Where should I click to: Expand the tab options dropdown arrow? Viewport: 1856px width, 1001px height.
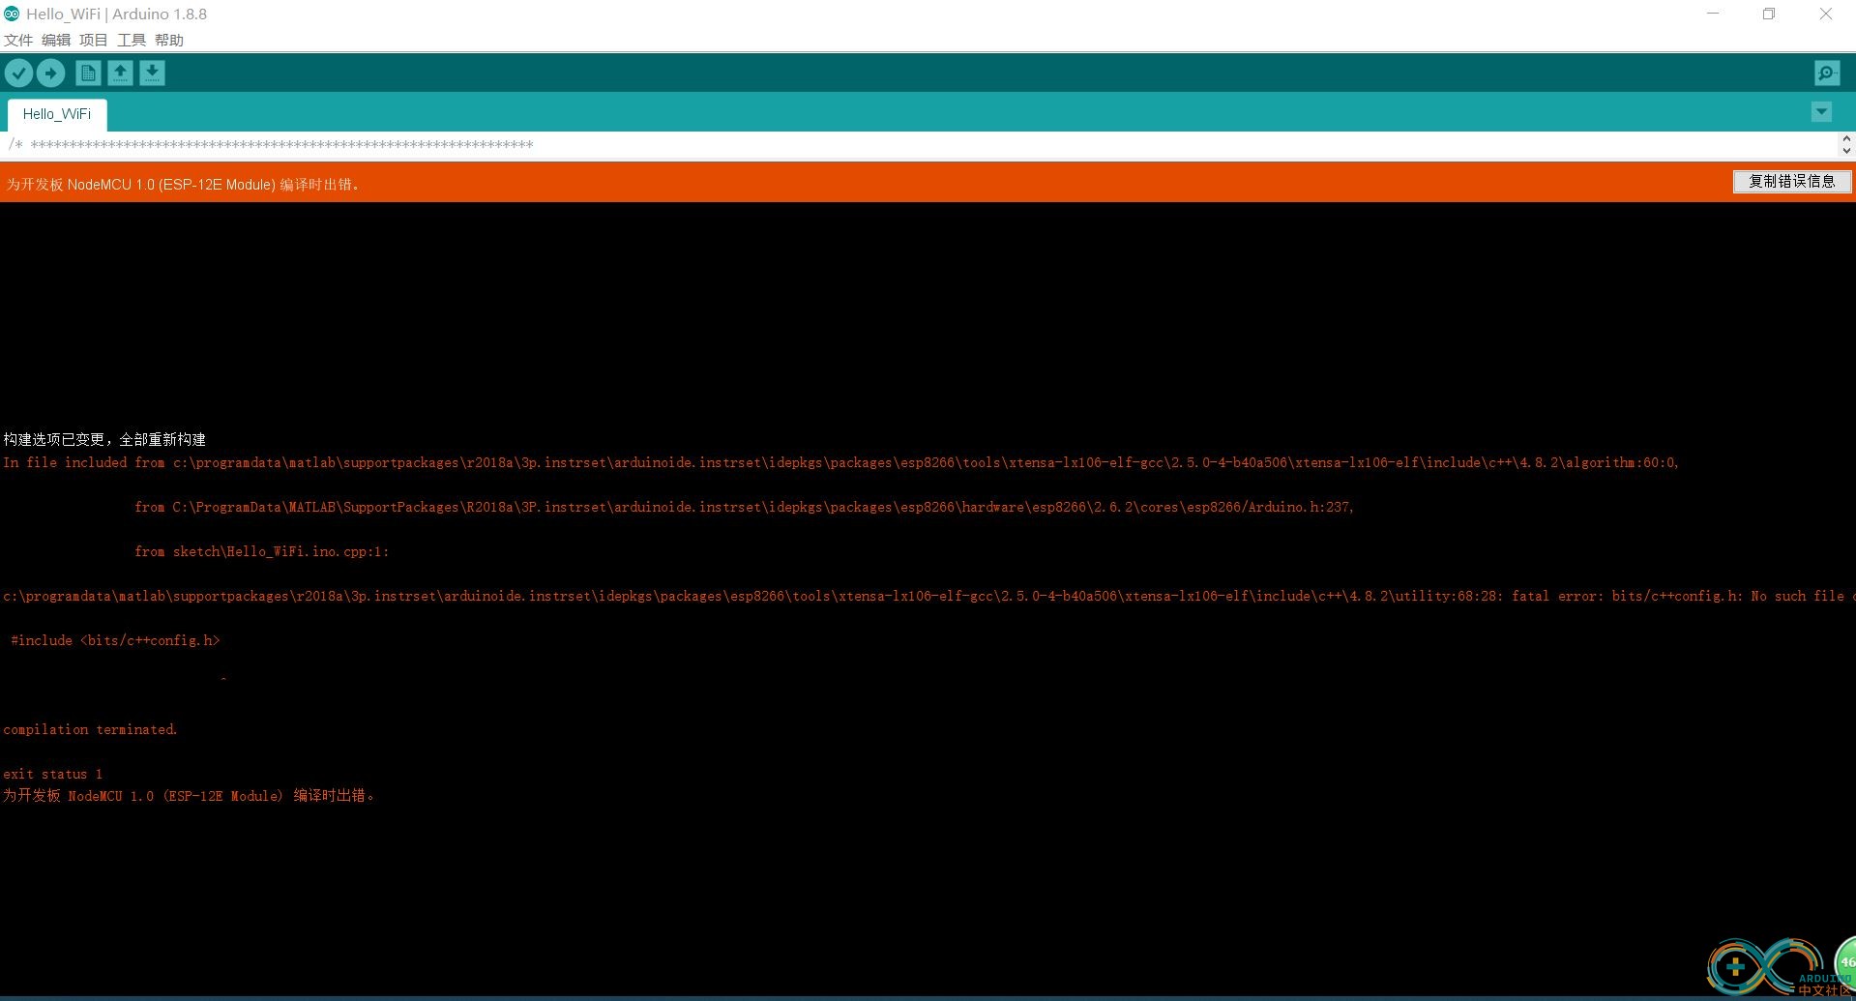coord(1821,112)
